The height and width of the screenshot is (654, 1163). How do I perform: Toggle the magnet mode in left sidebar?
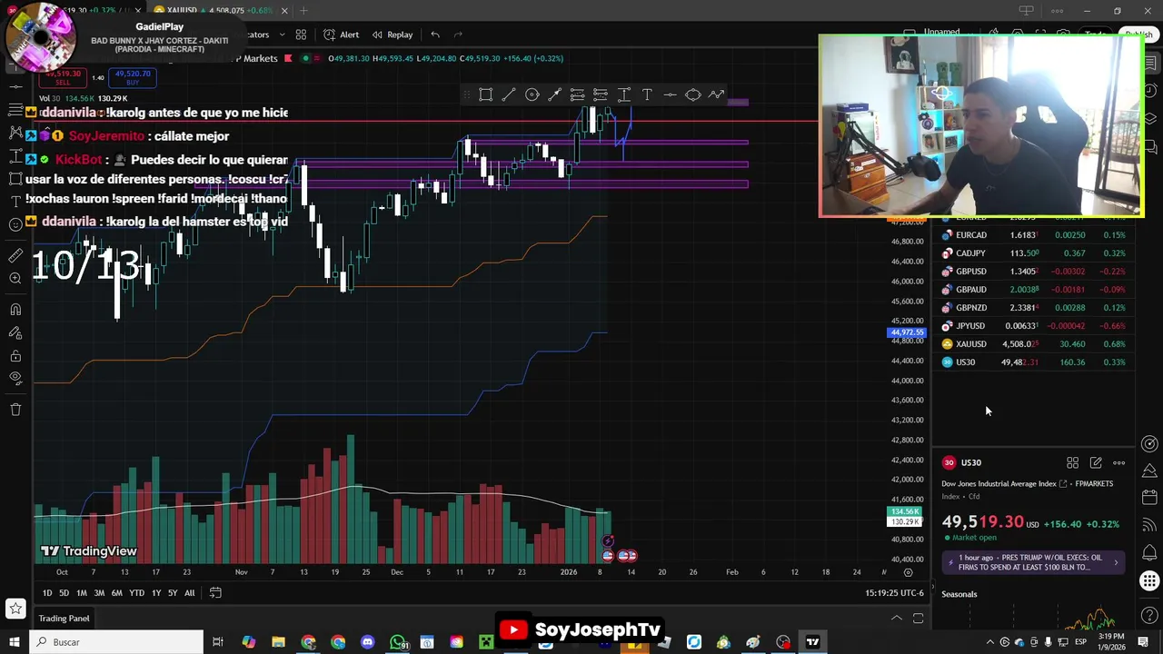point(15,309)
